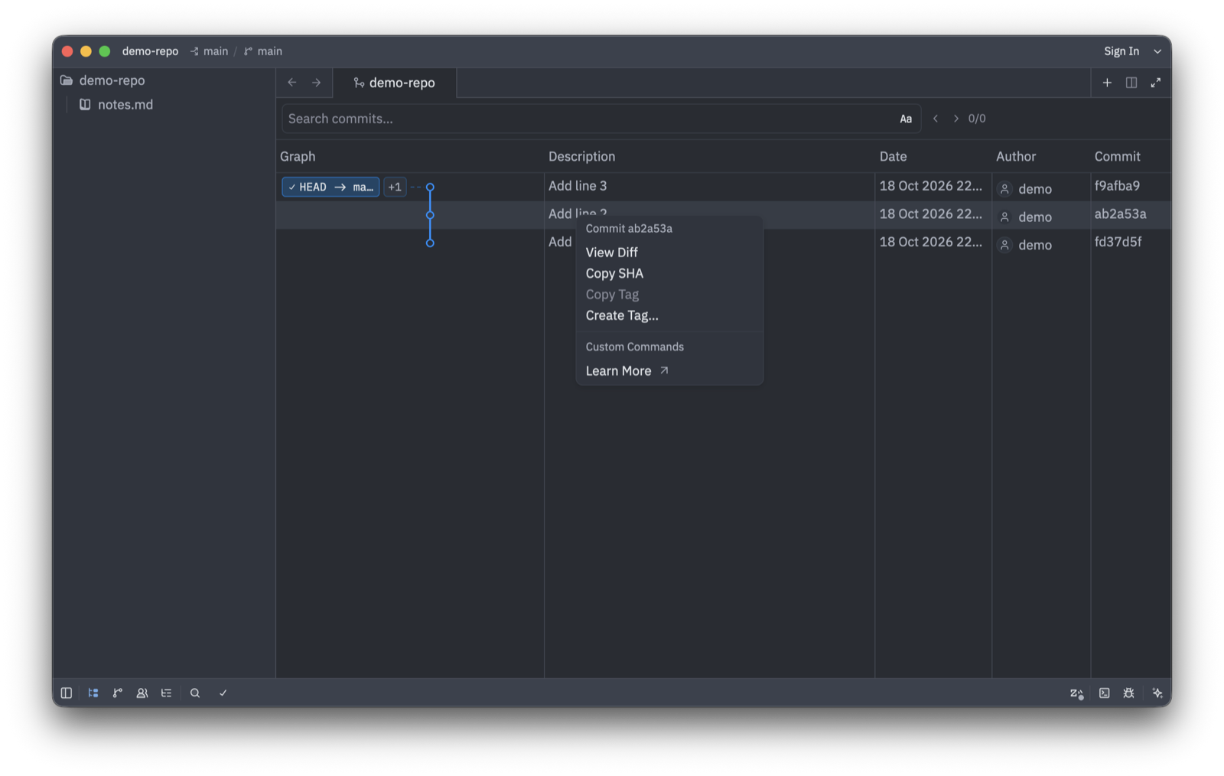1224x776 pixels.
Task: Open the demo-repo project title menu
Action: click(150, 51)
